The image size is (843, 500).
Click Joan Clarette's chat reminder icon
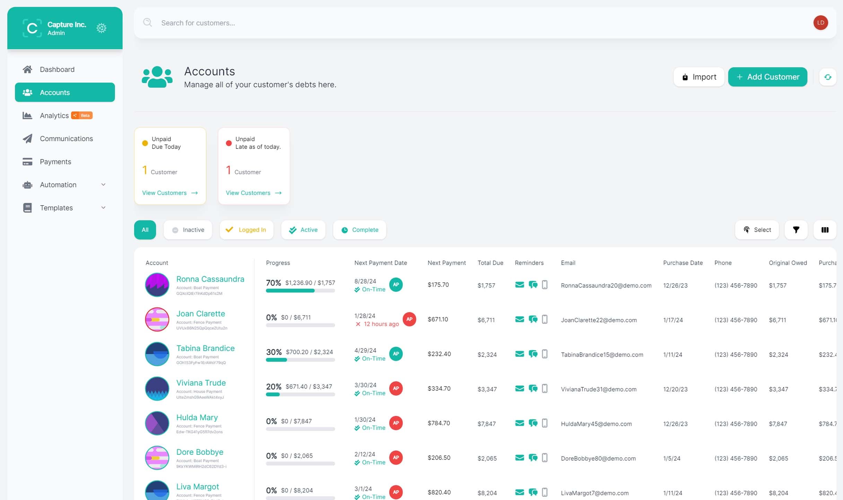pos(533,319)
